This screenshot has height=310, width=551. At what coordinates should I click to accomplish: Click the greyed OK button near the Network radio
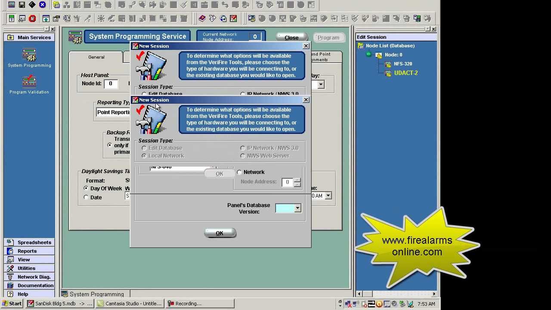pos(220,174)
